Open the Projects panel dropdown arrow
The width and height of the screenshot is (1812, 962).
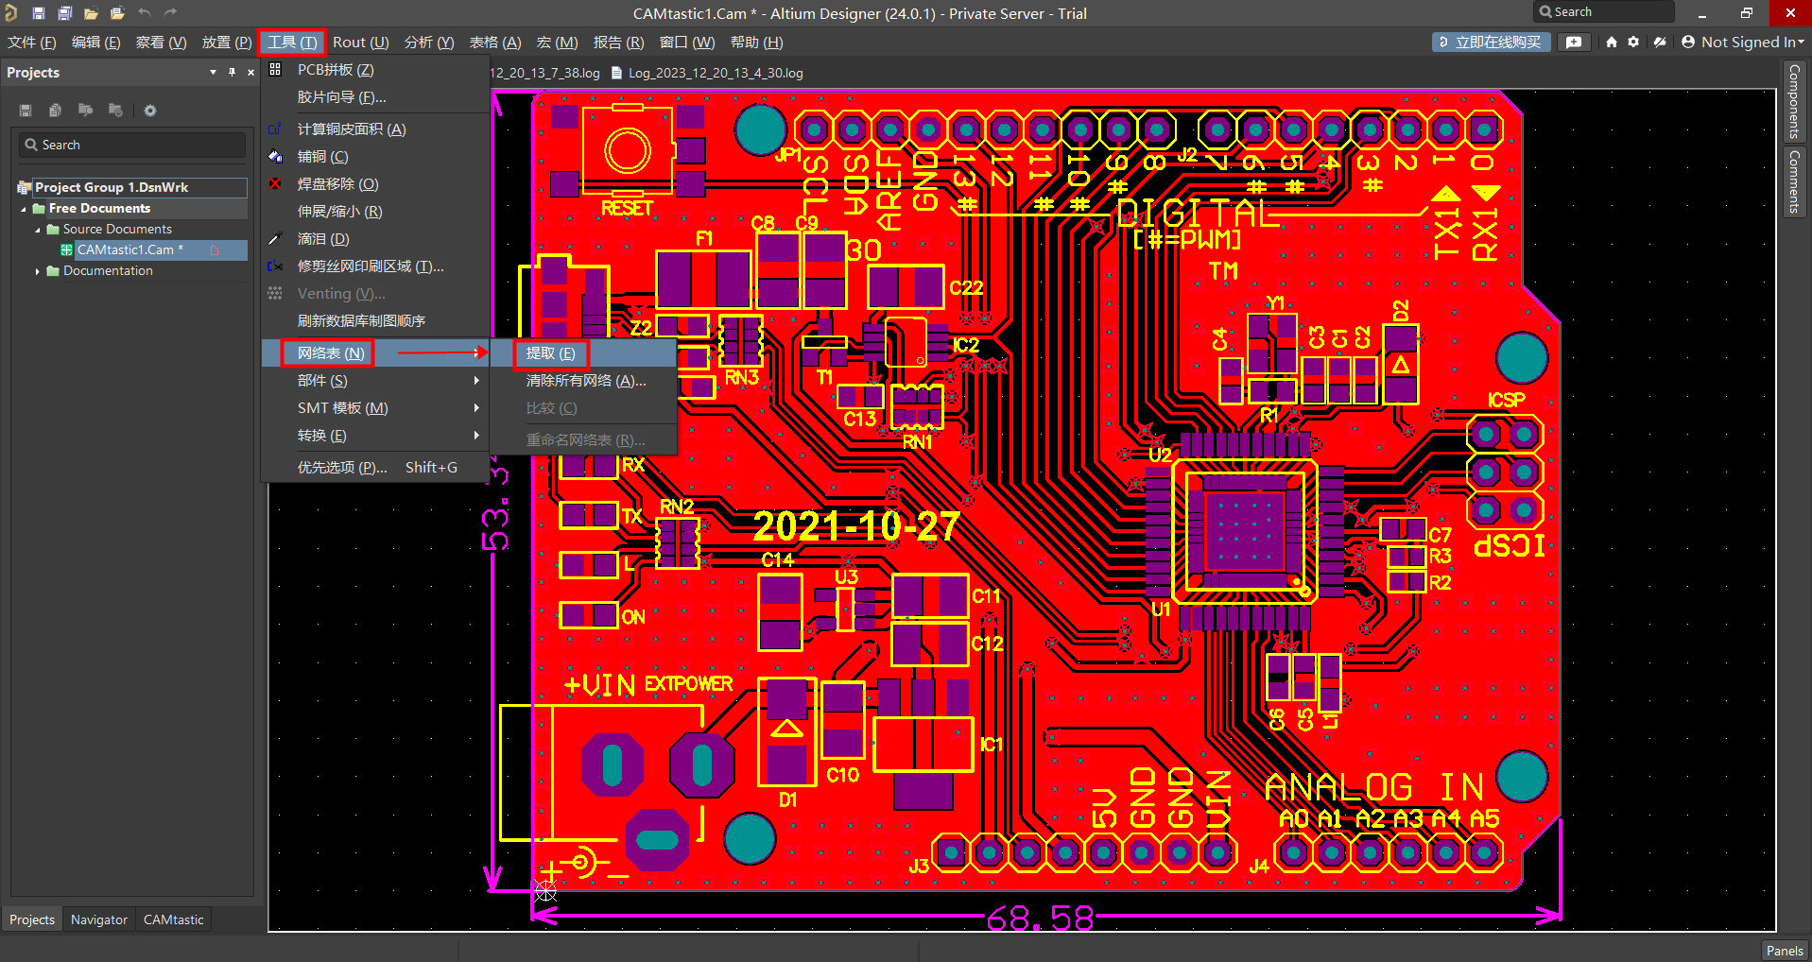213,73
